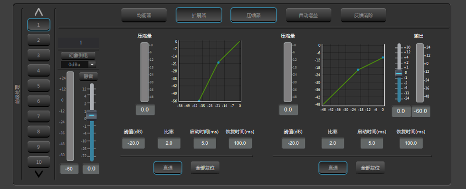Click the 前级处理 vertical label

18,94
